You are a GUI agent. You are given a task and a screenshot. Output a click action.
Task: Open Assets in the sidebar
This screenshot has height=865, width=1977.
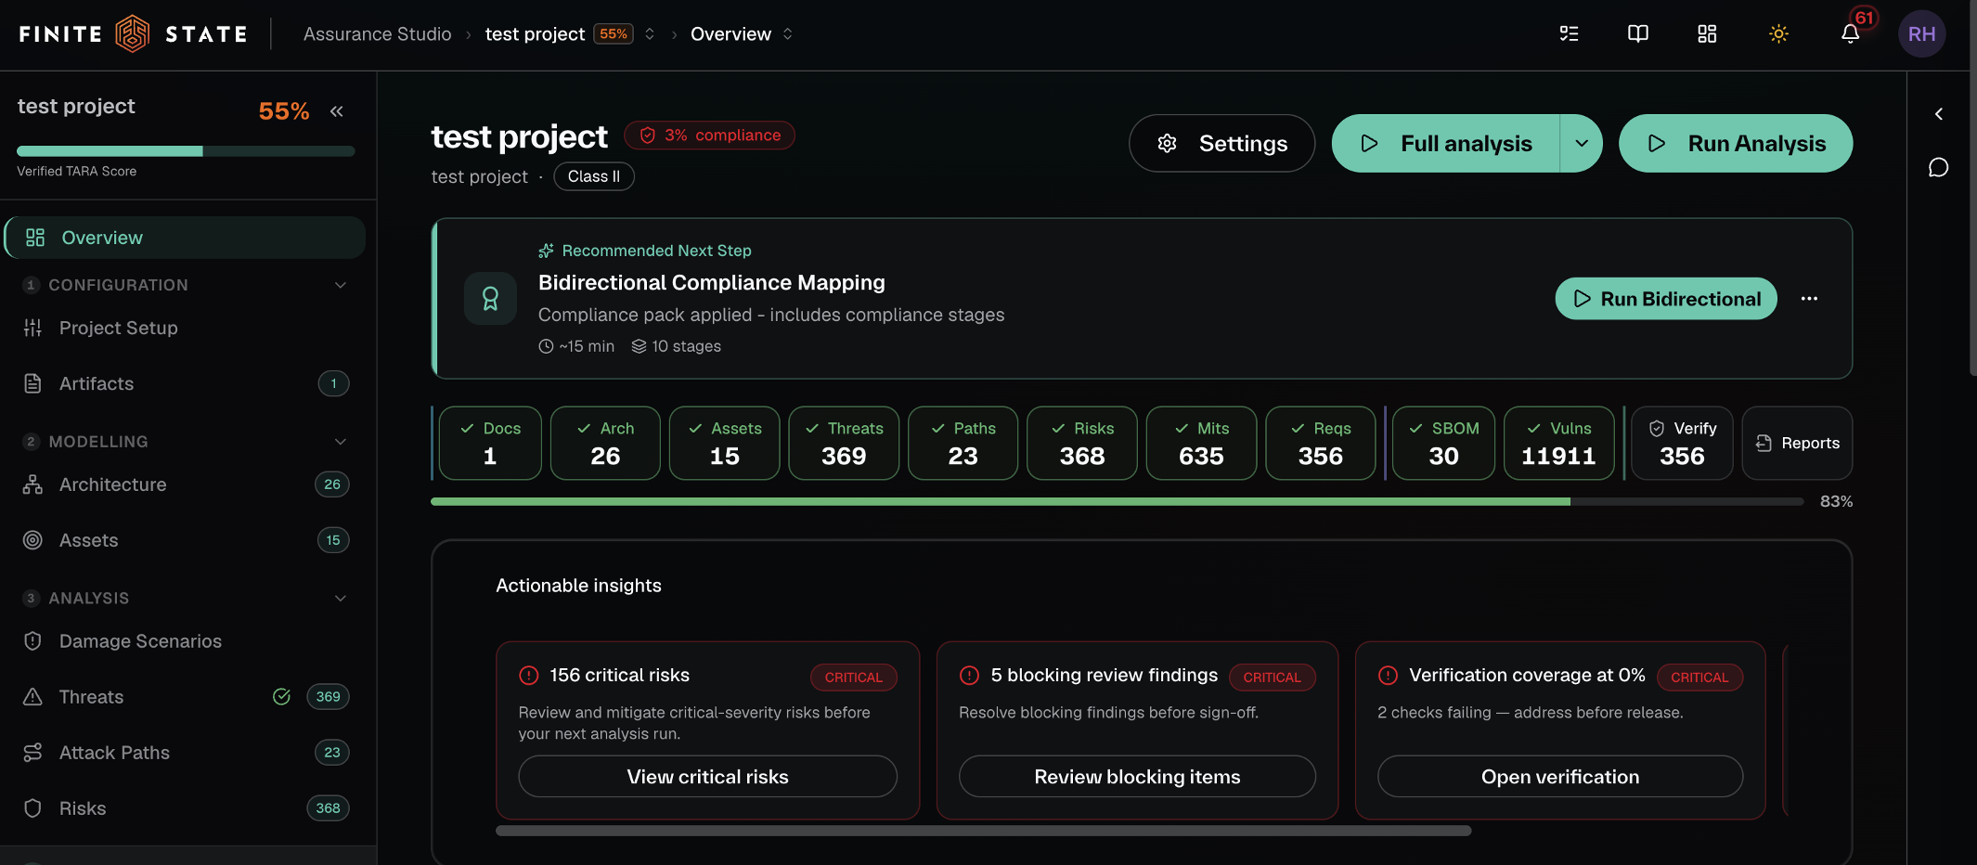186,540
